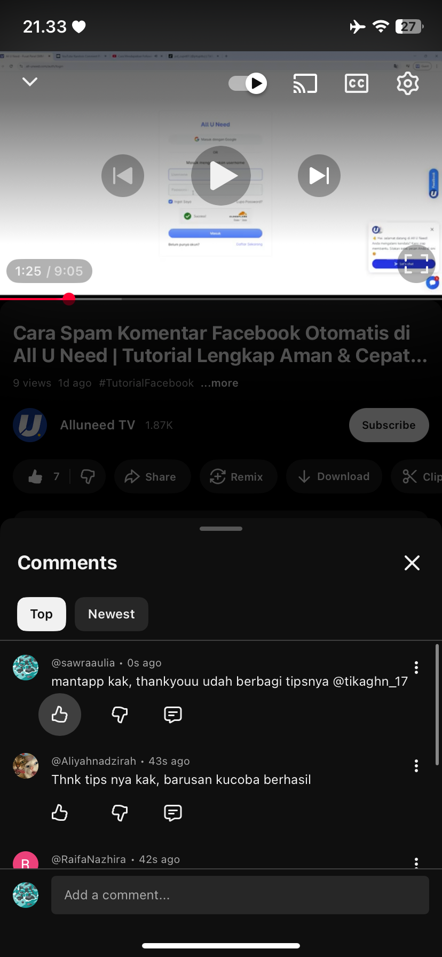Subscribe to Alluneed TV
Image resolution: width=442 pixels, height=957 pixels.
[389, 425]
